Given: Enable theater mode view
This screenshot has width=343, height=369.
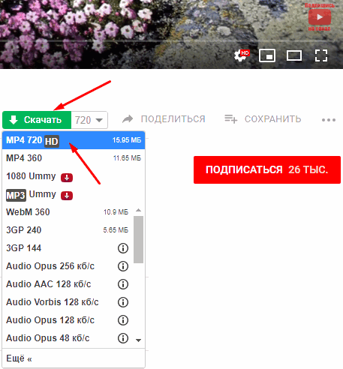Looking at the screenshot, I should click(294, 55).
